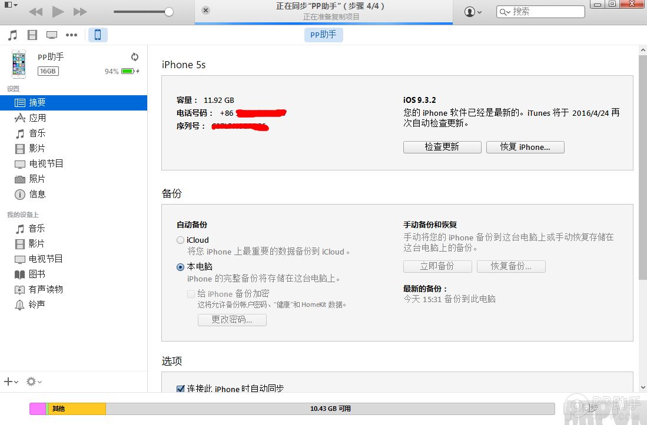The width and height of the screenshot is (647, 425).
Task: Enable the 给iPhone备份加密 checkbox
Action: (x=191, y=293)
